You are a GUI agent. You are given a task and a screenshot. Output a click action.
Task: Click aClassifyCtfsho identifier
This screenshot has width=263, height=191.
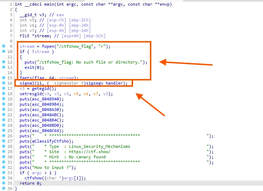pyautogui.click(x=50, y=141)
